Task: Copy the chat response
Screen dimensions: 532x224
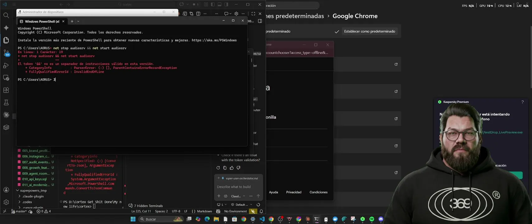Action: tap(225, 168)
